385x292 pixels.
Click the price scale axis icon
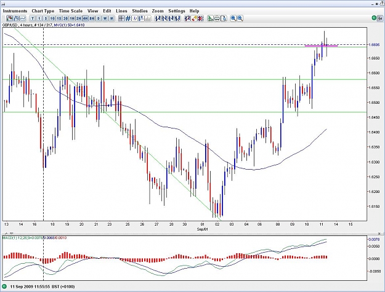coord(141,18)
